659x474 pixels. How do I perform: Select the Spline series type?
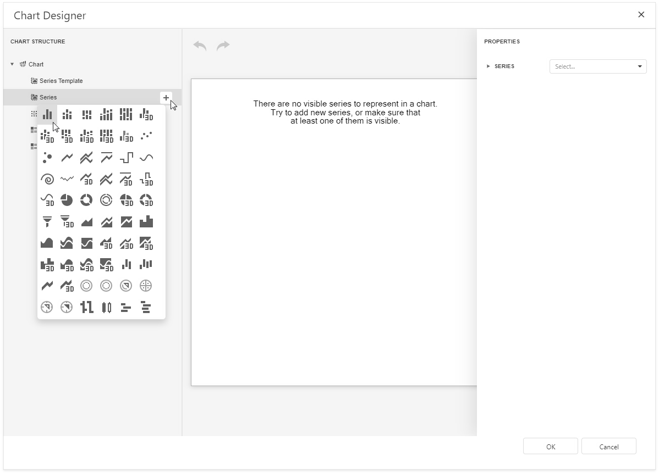point(146,158)
